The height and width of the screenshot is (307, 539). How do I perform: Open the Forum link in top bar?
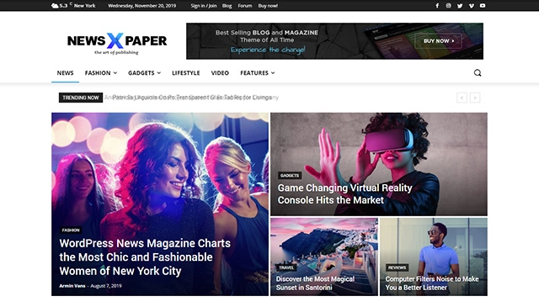pyautogui.click(x=245, y=6)
